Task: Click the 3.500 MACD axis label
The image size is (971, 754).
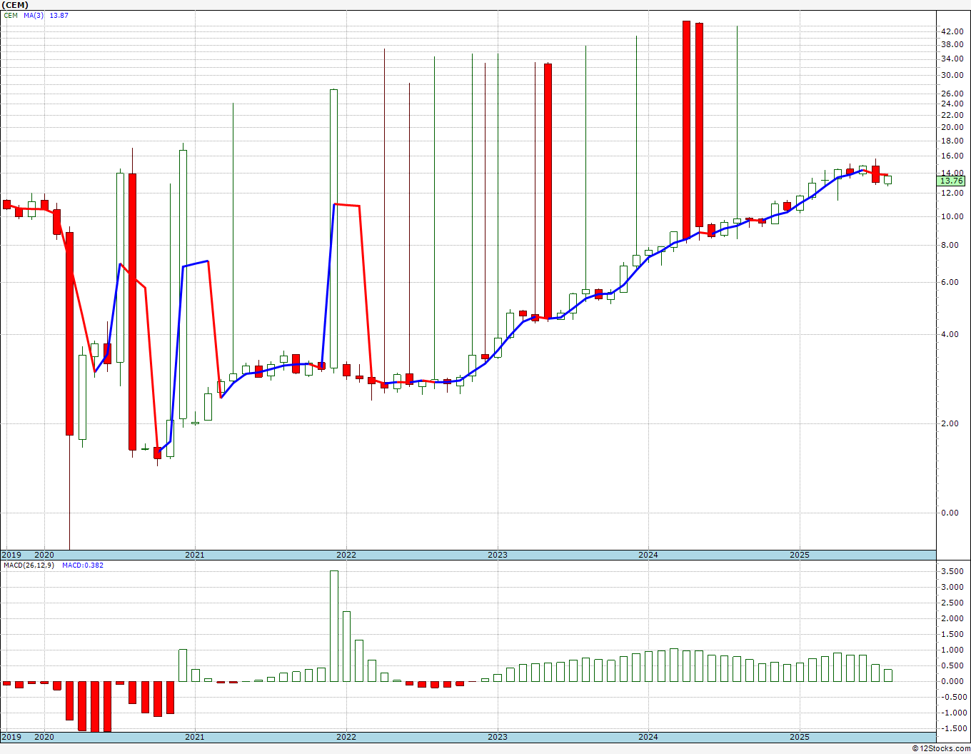Action: pyautogui.click(x=952, y=572)
